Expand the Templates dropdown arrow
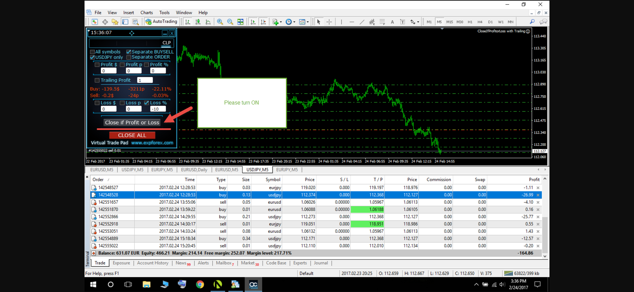Viewport: 634px width, 292px height. [x=308, y=22]
